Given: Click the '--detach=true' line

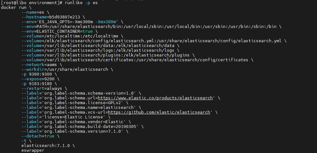Looking at the screenshot, I should 40,136.
